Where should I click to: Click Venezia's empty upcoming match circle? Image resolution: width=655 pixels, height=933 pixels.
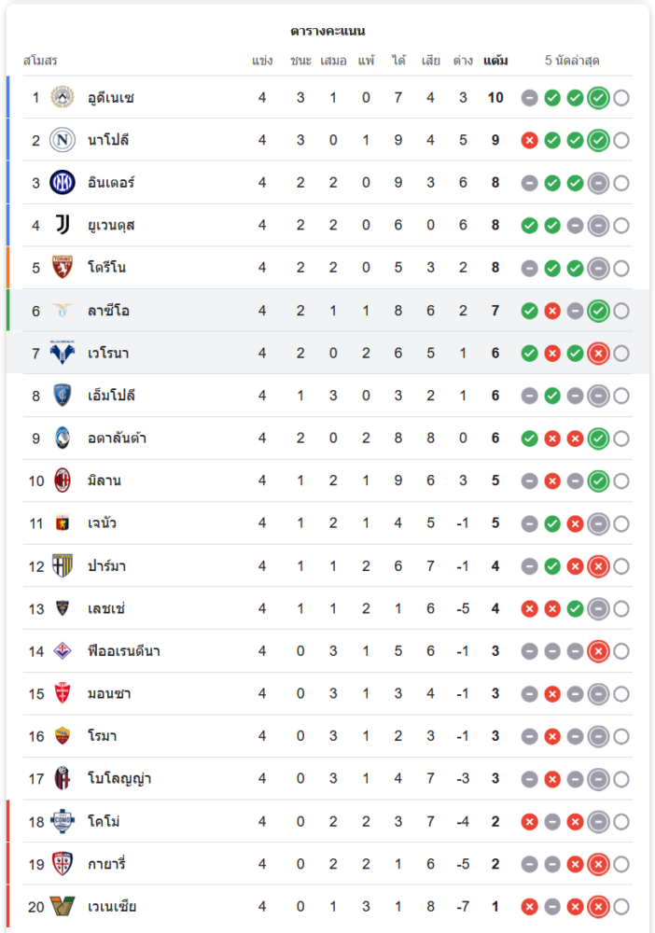(621, 907)
